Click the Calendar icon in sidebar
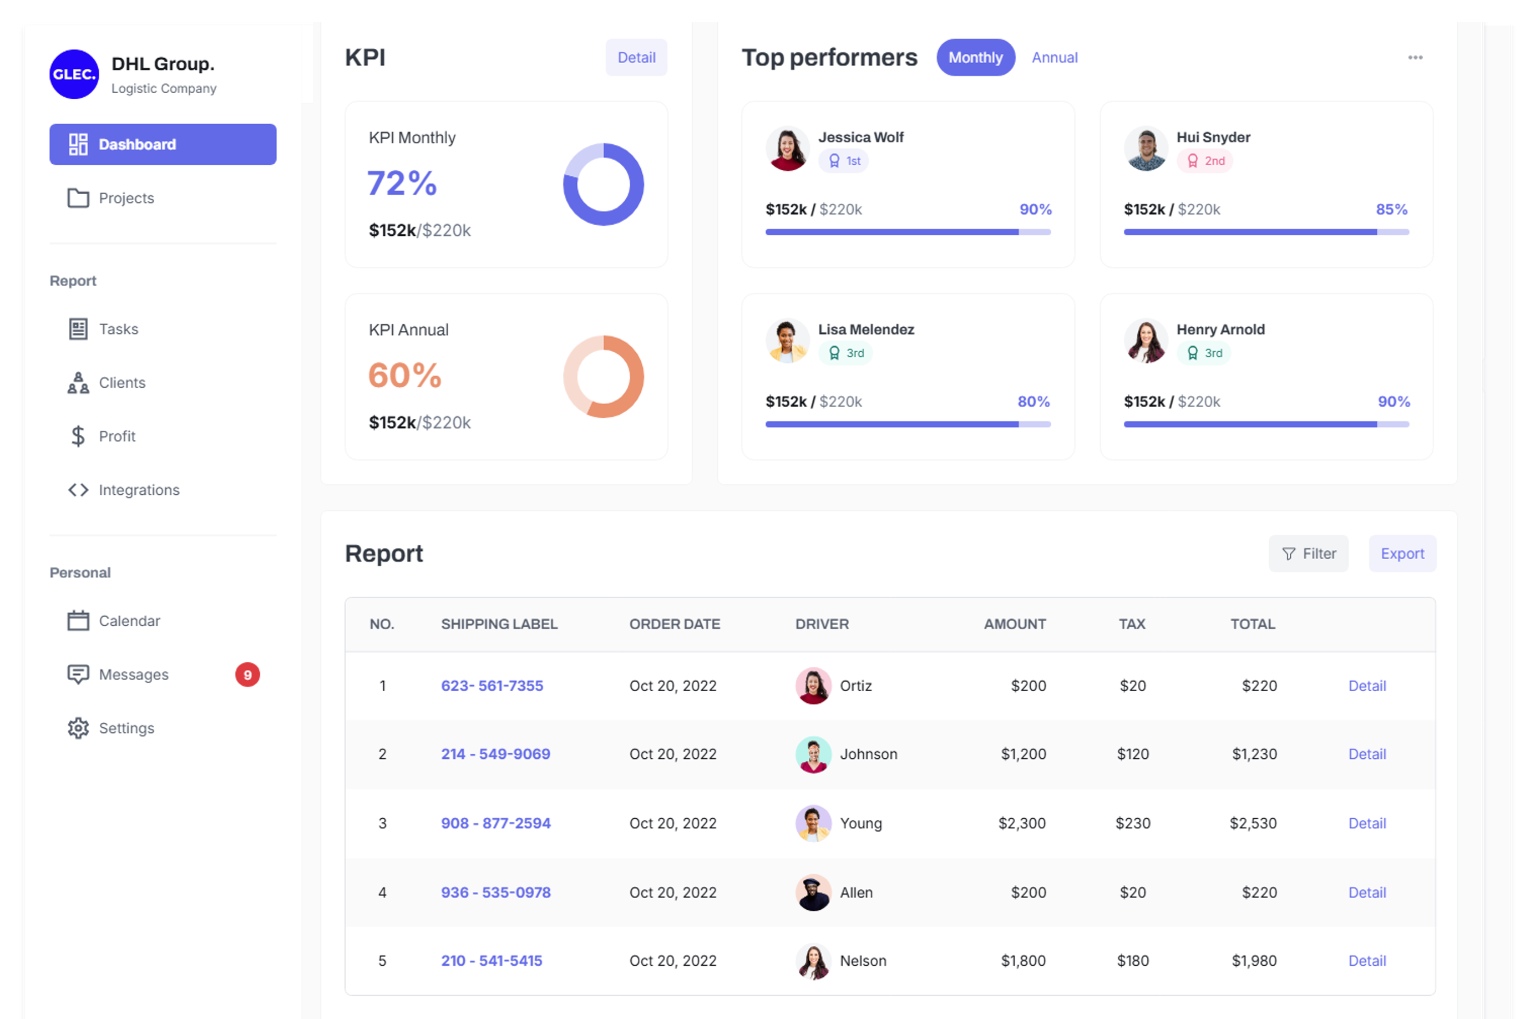This screenshot has width=1535, height=1019. (78, 621)
